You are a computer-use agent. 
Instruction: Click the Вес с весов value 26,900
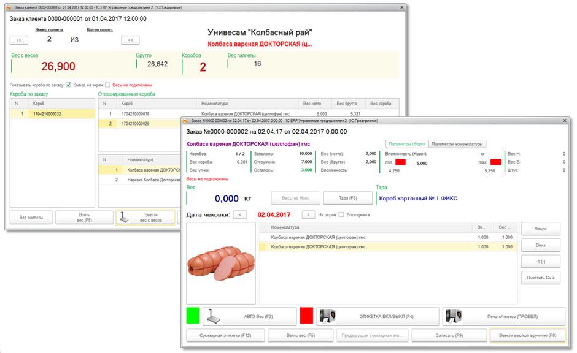pyautogui.click(x=58, y=66)
